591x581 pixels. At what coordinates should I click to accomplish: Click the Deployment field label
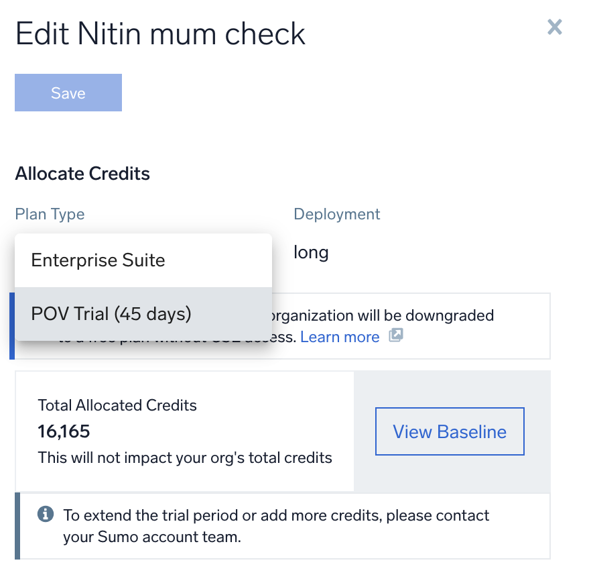[x=336, y=214]
